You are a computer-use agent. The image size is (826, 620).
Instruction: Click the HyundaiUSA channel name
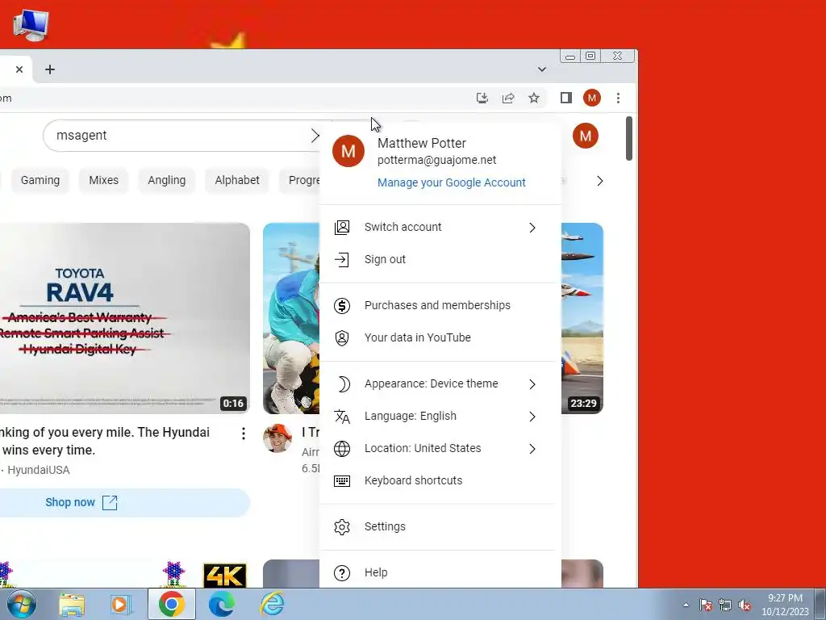click(x=39, y=470)
